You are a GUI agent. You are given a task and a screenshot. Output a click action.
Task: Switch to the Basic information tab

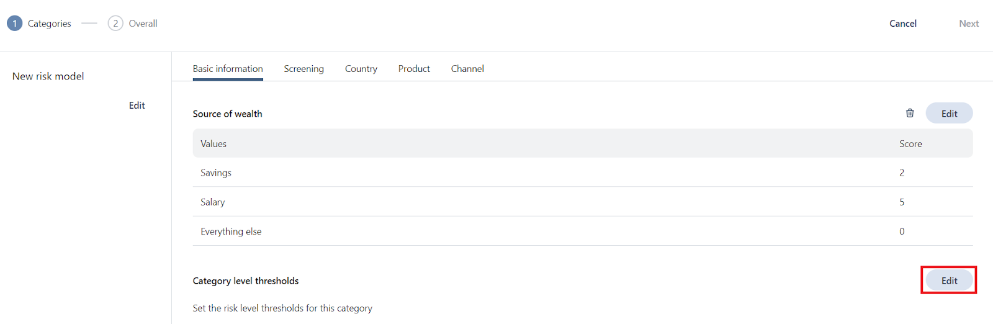(228, 69)
